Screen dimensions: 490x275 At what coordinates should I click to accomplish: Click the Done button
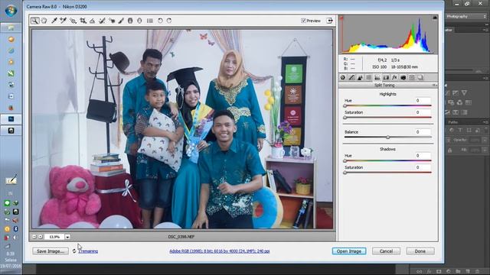point(420,251)
